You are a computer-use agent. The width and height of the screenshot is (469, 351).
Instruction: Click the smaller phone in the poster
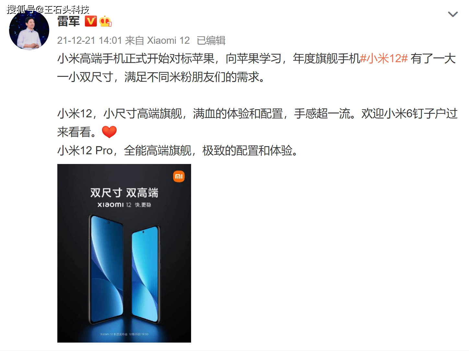point(146,274)
